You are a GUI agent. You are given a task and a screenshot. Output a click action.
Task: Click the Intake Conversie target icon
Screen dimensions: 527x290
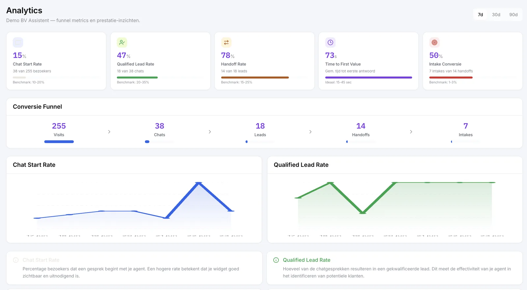tap(434, 42)
